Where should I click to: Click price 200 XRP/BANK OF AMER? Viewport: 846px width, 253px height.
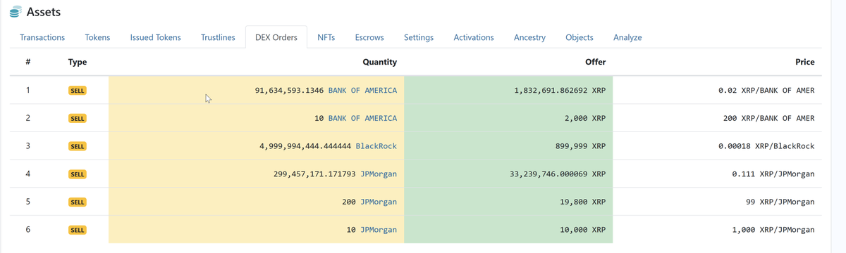[x=769, y=119]
